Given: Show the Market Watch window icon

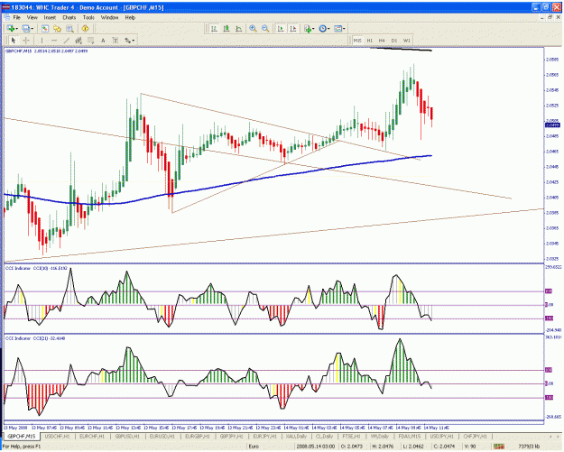Looking at the screenshot, I should [x=45, y=28].
